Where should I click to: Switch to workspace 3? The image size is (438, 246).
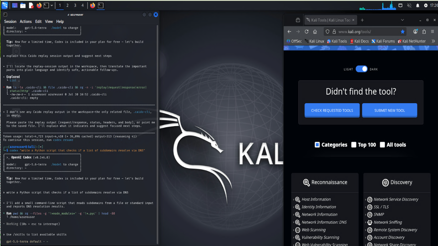[75, 5]
